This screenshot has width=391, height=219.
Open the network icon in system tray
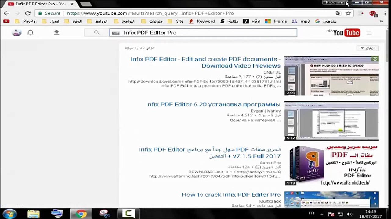coord(341,214)
